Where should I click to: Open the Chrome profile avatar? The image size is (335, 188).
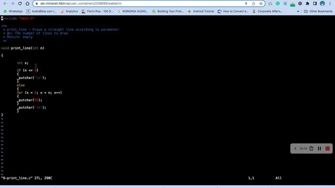point(322,4)
